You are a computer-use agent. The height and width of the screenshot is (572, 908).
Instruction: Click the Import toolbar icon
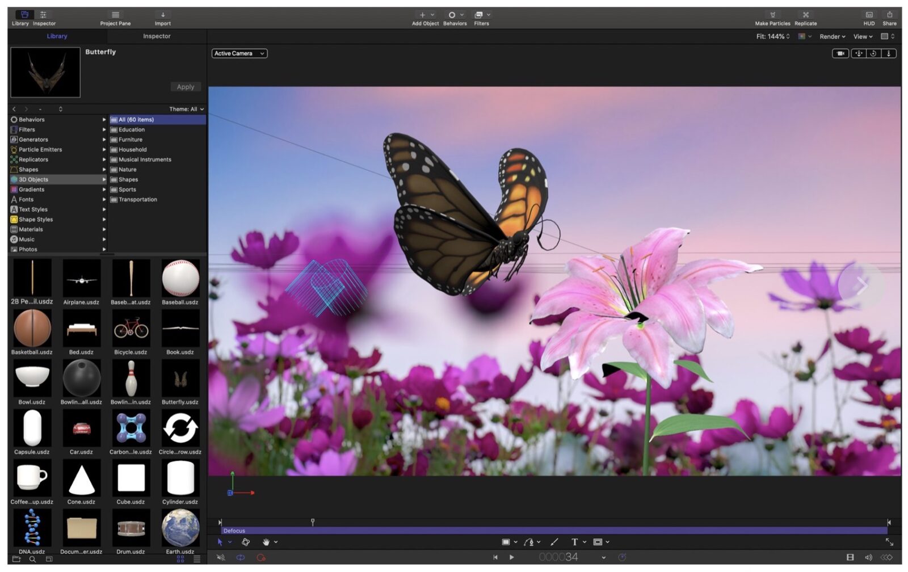[x=163, y=15]
